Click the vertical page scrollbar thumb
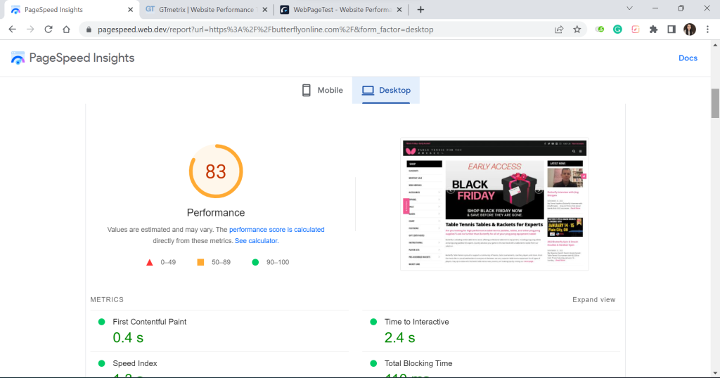Viewport: 720px width, 378px height. pos(715,103)
